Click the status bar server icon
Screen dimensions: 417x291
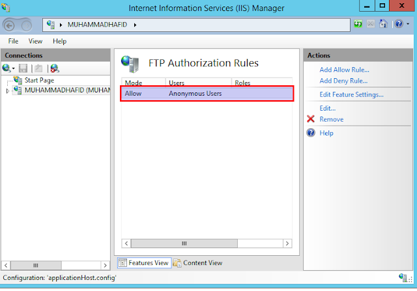click(403, 277)
